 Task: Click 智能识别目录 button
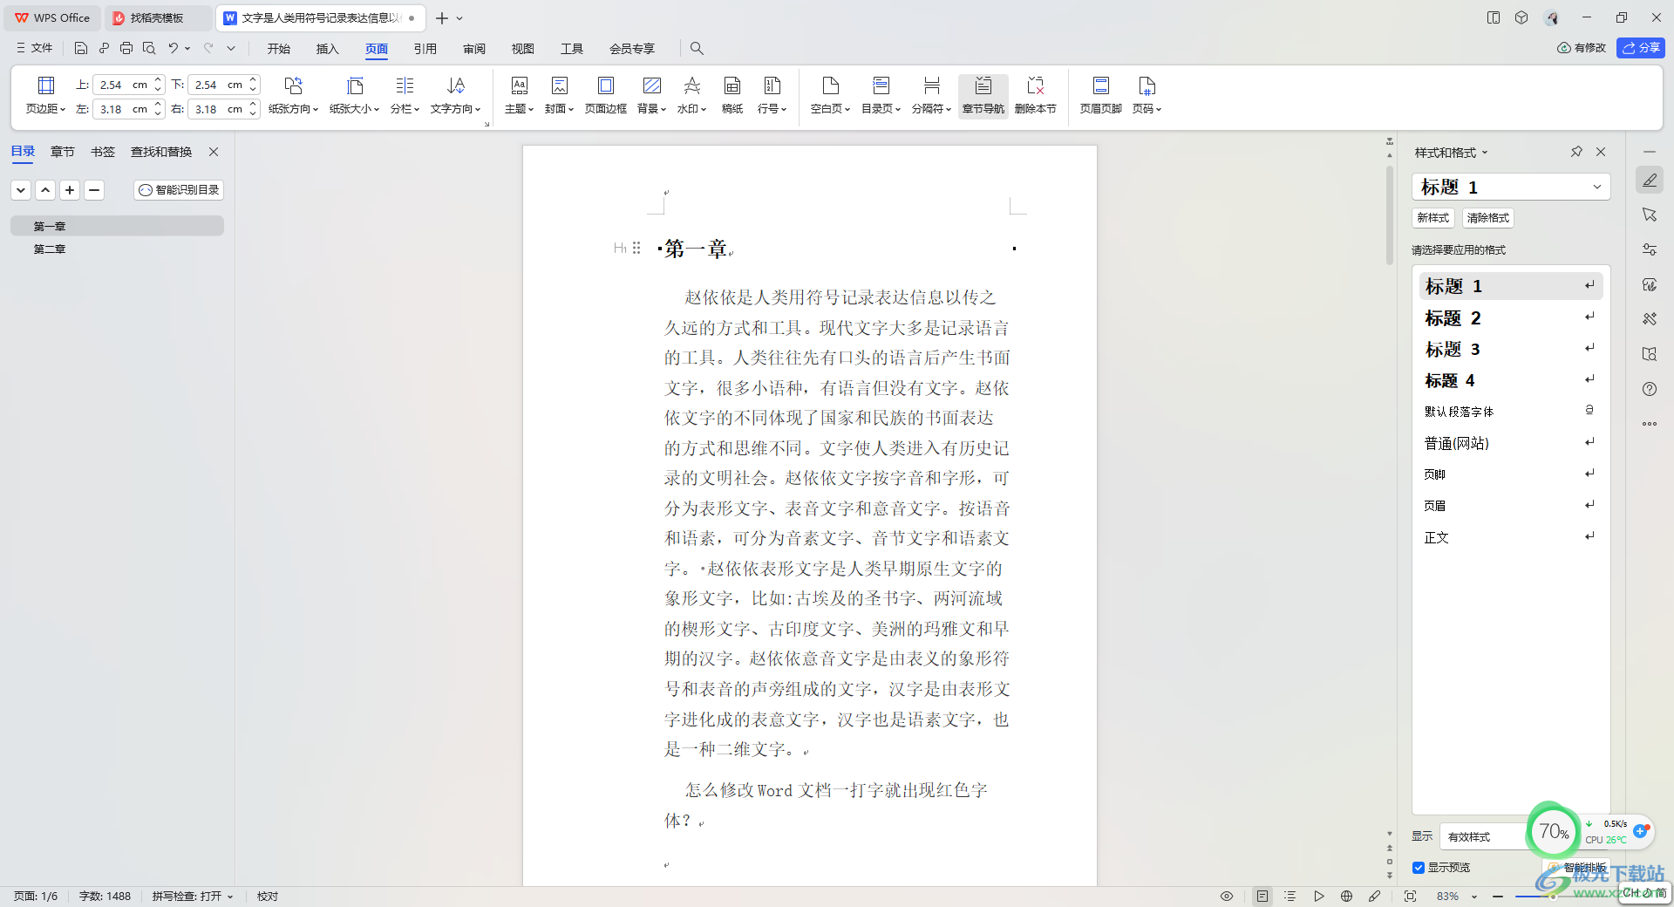pos(179,190)
